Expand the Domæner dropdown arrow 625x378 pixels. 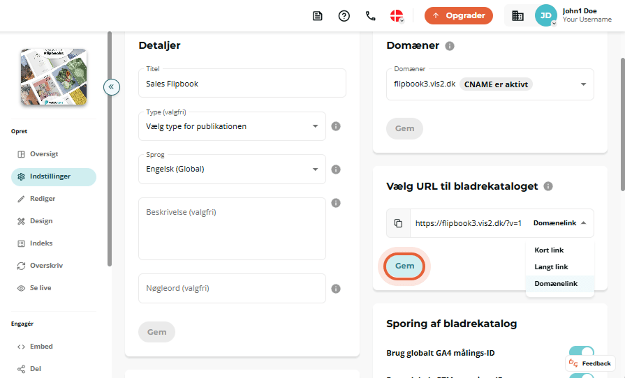point(583,84)
